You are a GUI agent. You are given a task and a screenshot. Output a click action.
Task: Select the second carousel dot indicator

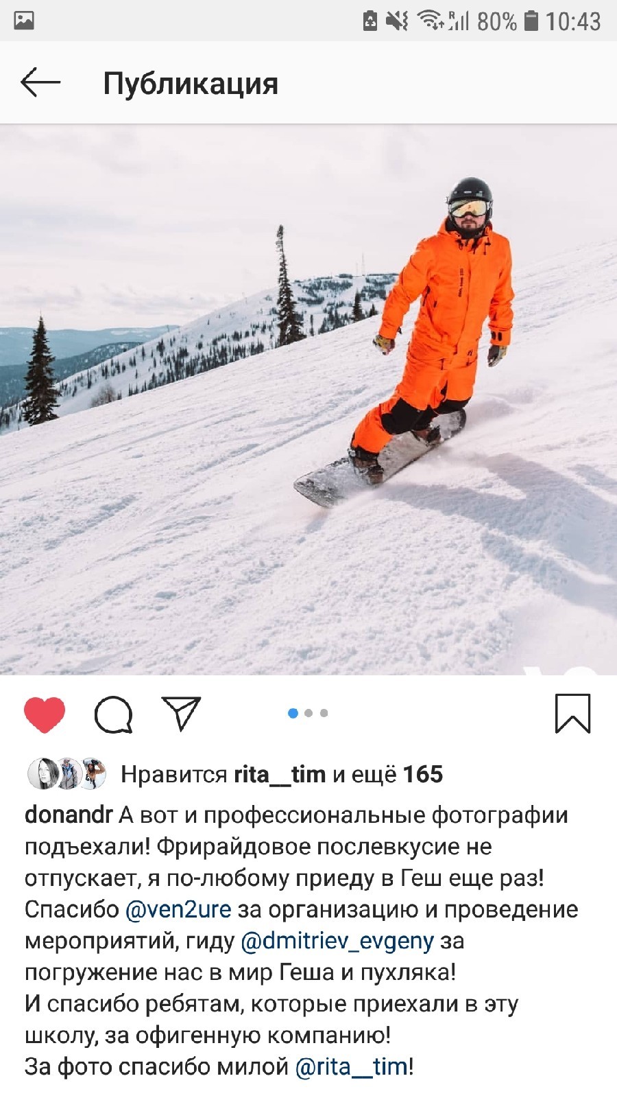[x=308, y=713]
